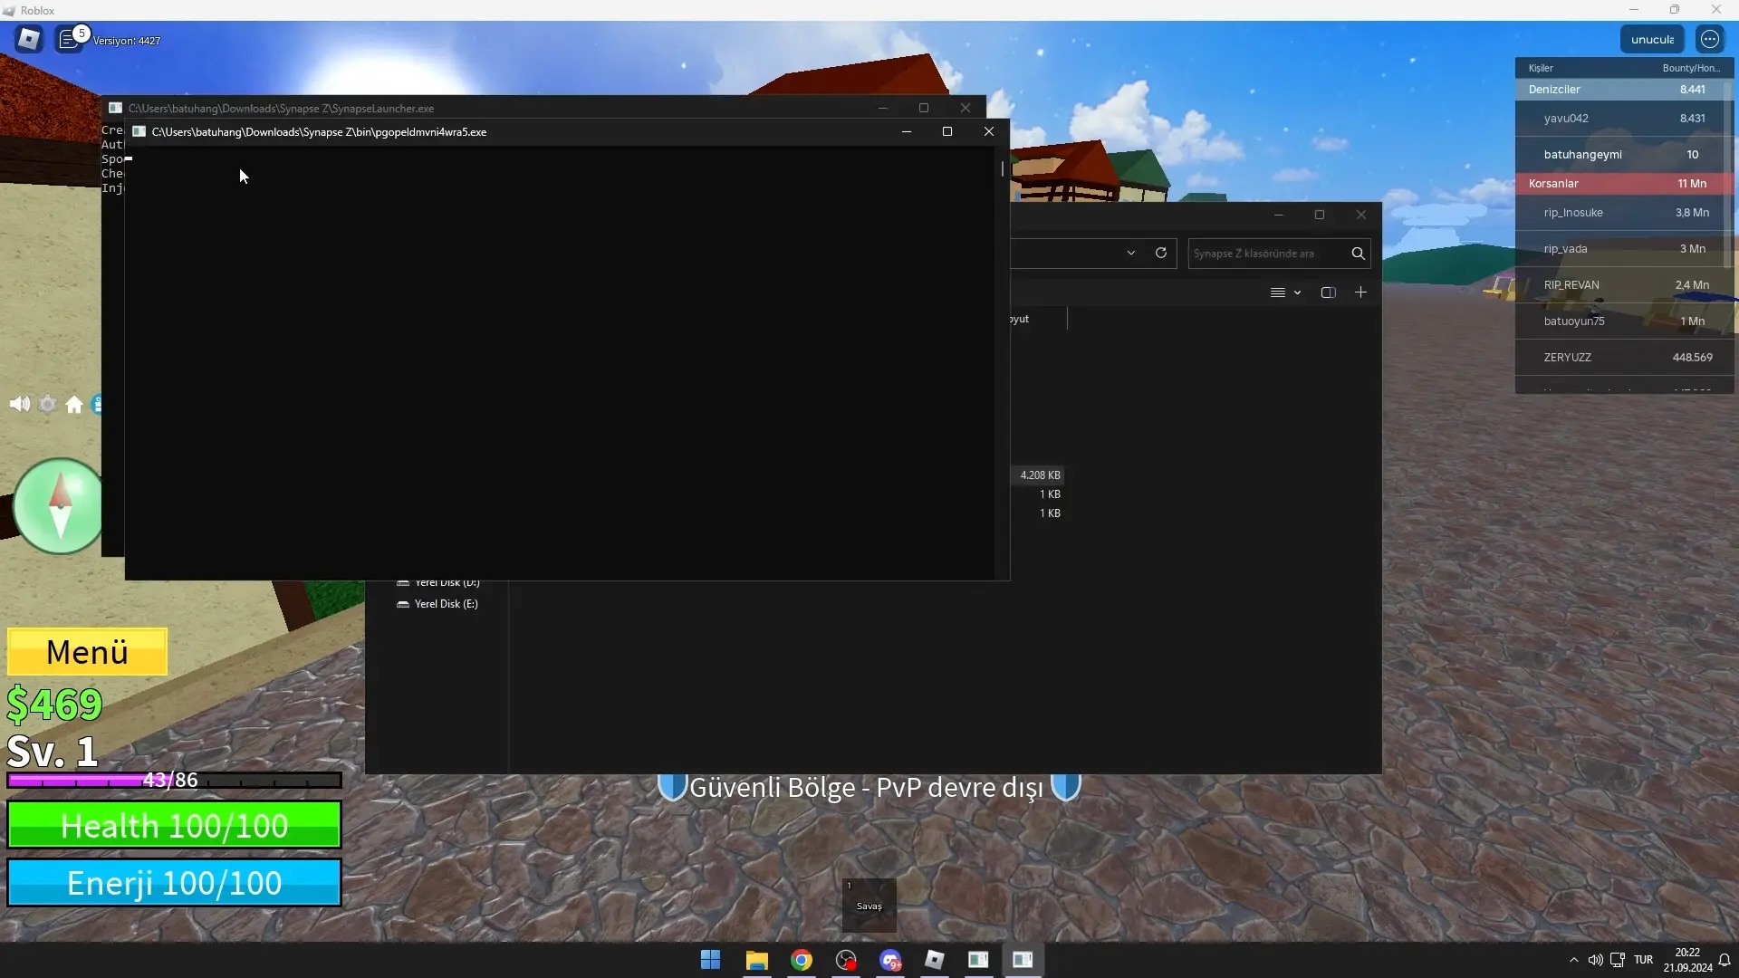Click the Health 100/100 bar

174,825
